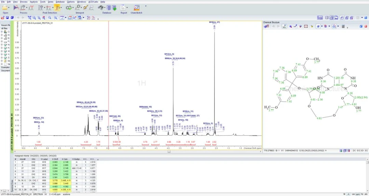Select H Label cell M18
The height and width of the screenshot is (196, 369).
44,171
